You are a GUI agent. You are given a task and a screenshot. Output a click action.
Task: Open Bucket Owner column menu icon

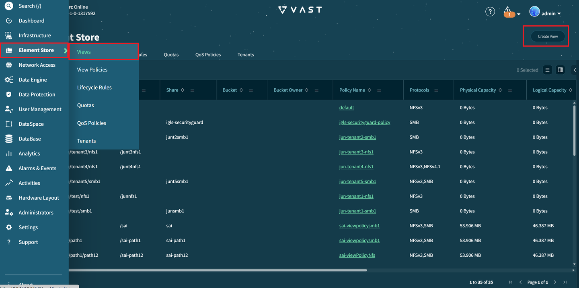point(316,90)
